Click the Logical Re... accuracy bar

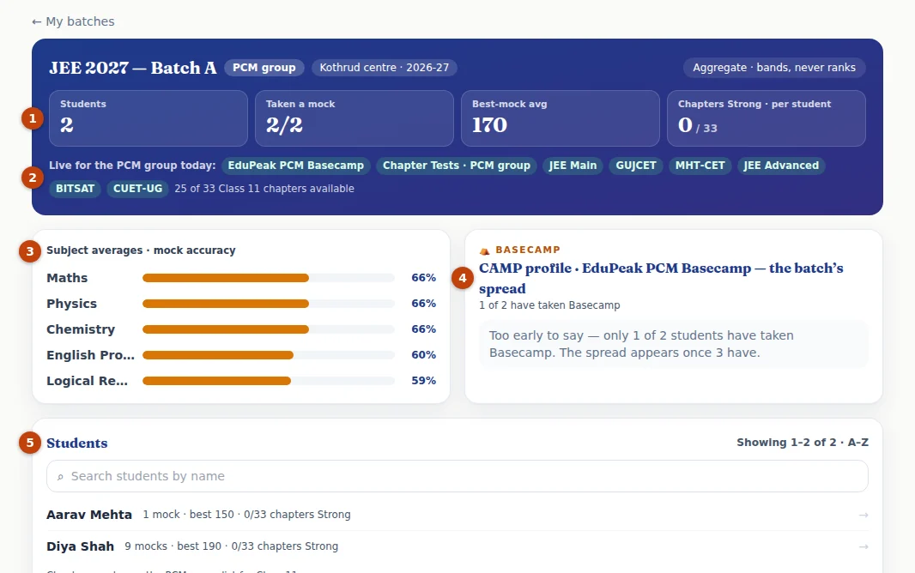coord(269,381)
